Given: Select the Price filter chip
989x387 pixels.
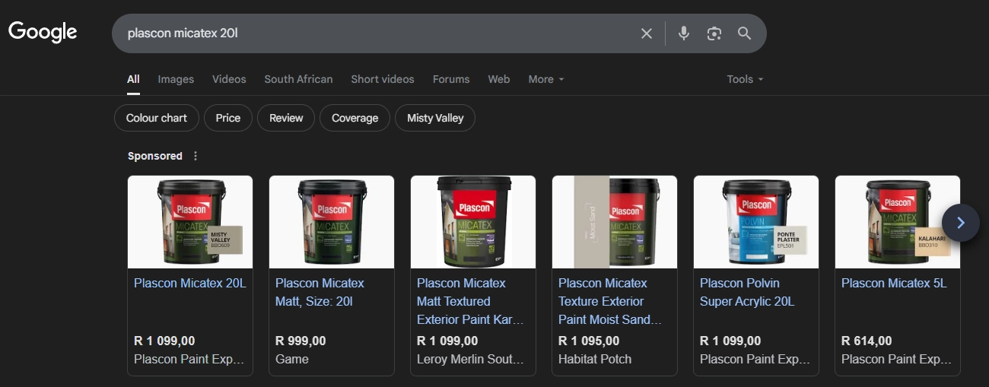Looking at the screenshot, I should (227, 118).
